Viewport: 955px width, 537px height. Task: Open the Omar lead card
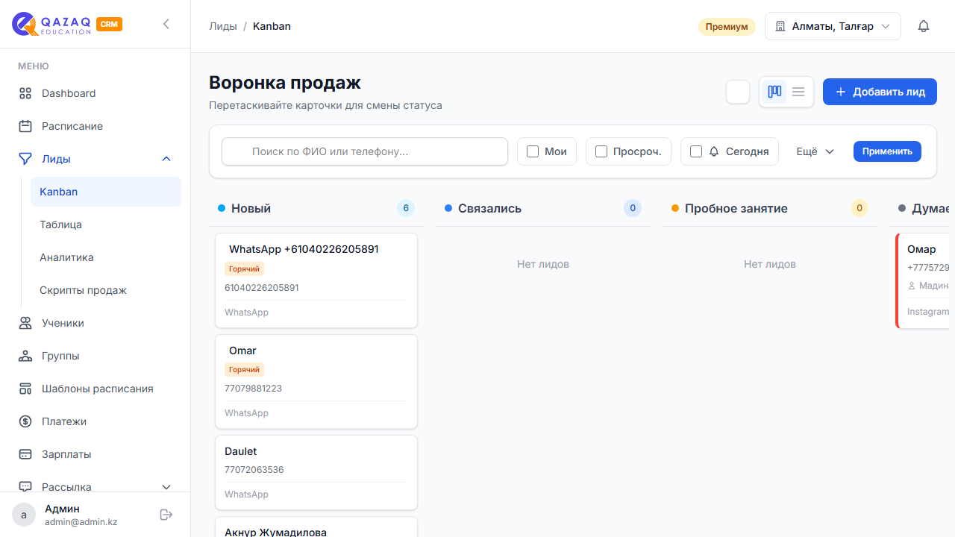click(316, 382)
